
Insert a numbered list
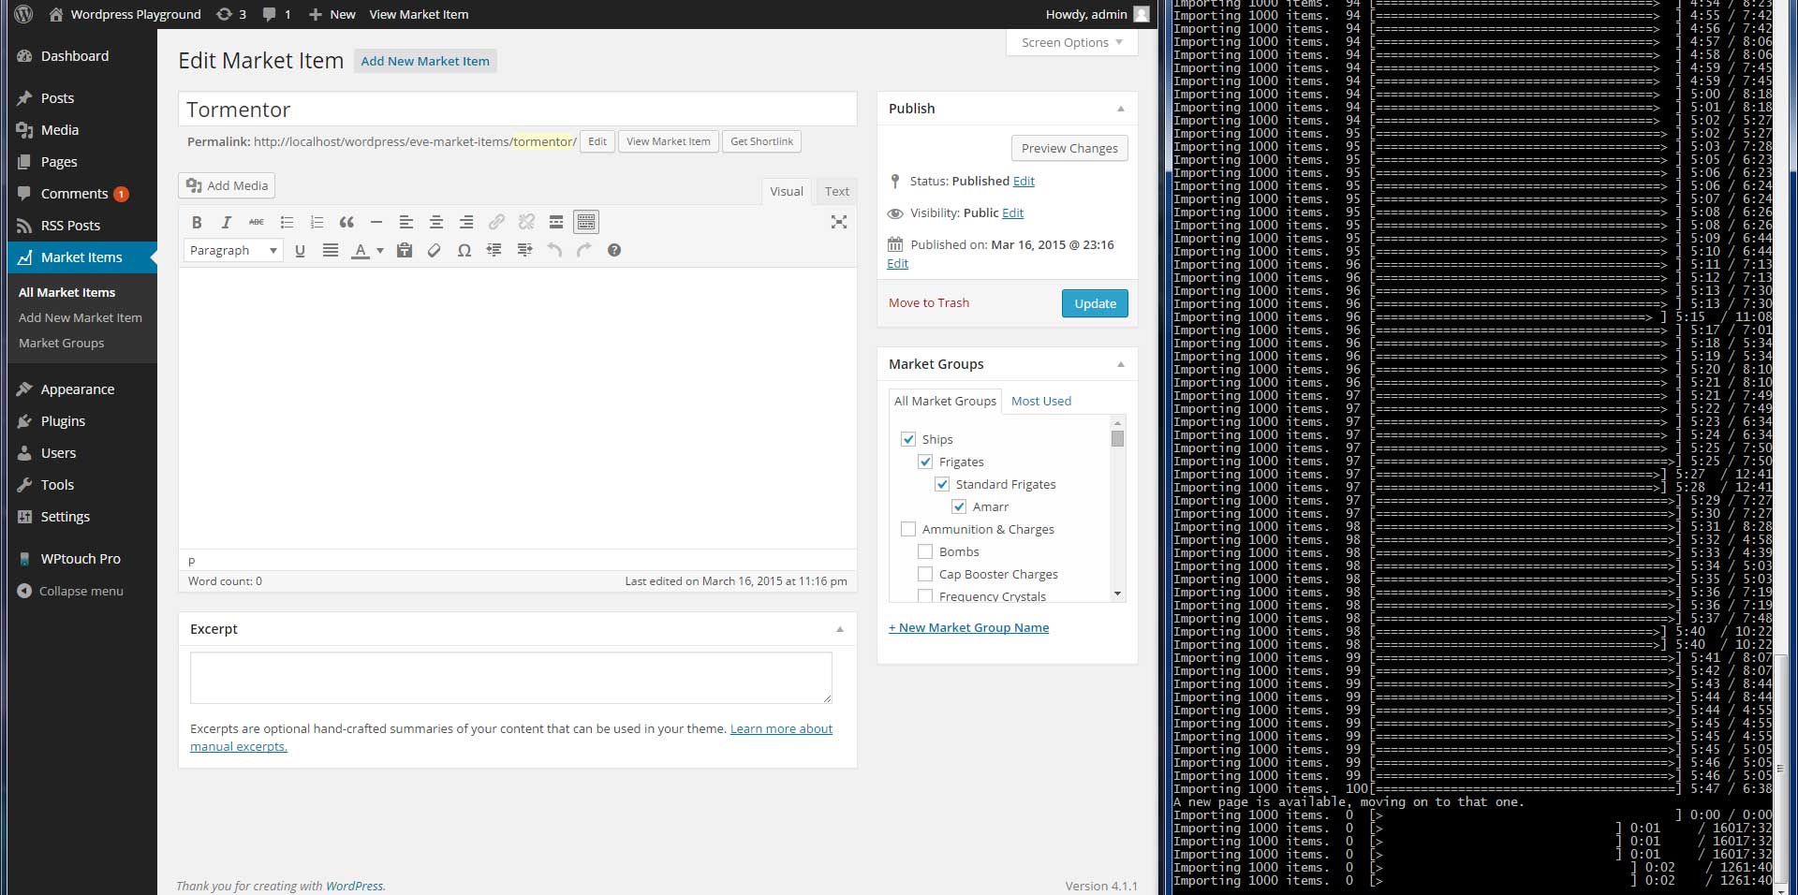click(x=317, y=222)
